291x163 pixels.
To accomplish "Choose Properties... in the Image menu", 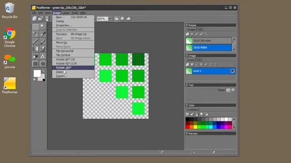I will point(73,25).
